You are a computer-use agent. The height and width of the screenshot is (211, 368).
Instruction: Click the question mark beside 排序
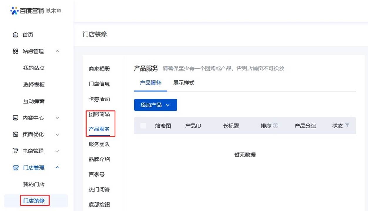tap(275, 126)
